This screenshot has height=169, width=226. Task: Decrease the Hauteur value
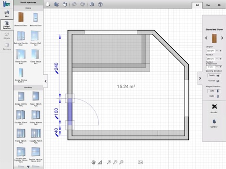217,59
